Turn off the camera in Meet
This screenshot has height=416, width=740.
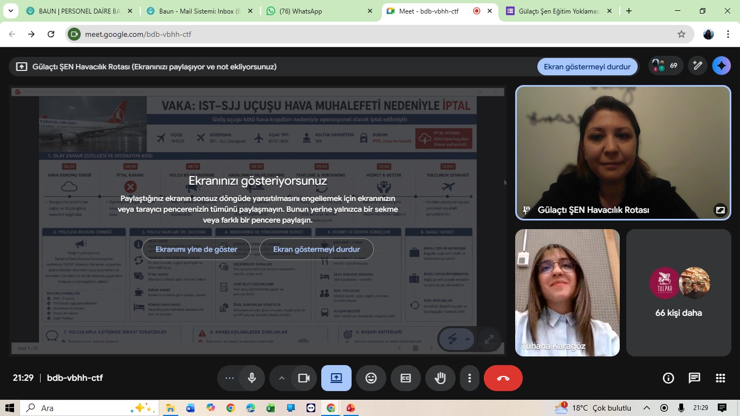[x=304, y=378]
